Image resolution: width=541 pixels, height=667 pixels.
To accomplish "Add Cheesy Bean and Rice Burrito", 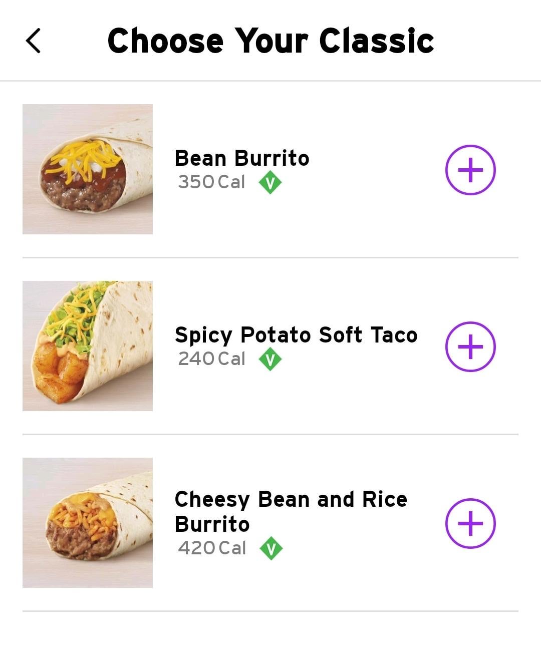I will coord(470,523).
